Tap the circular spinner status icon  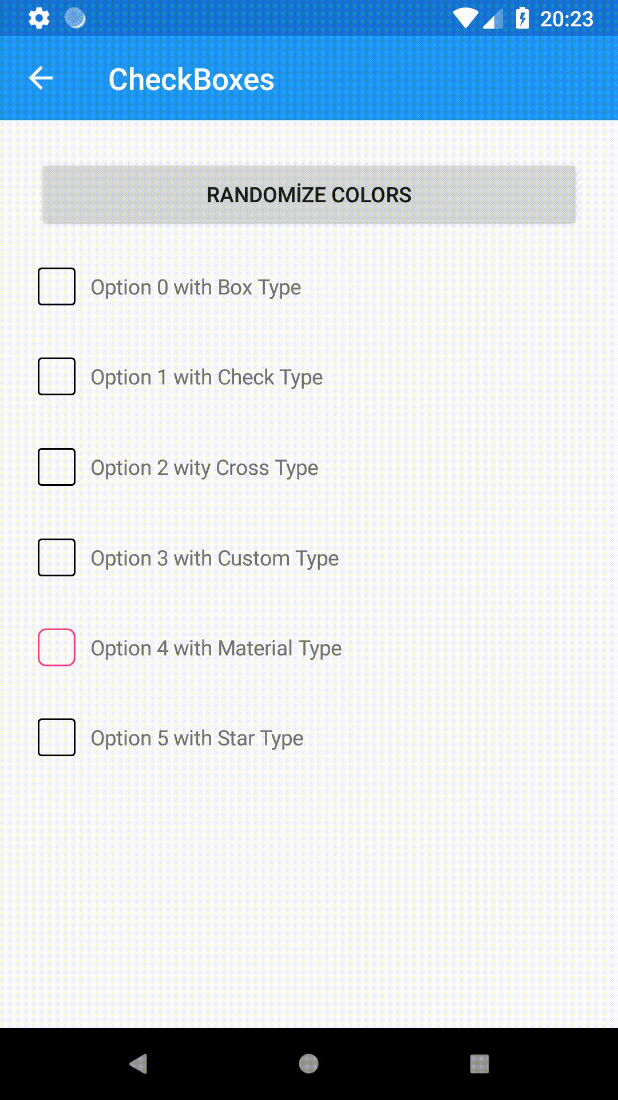(75, 18)
